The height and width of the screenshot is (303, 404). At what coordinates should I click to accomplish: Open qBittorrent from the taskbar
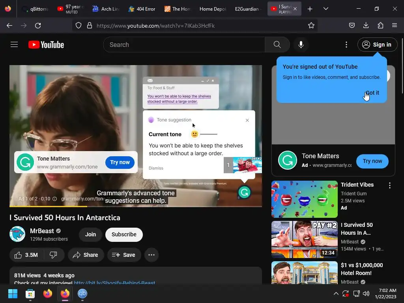pyautogui.click(x=82, y=294)
